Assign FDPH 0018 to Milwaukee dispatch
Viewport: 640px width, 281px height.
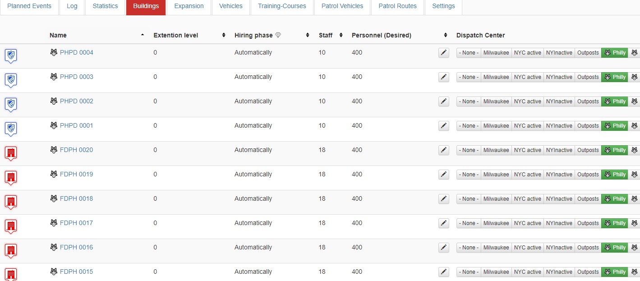pyautogui.click(x=496, y=199)
